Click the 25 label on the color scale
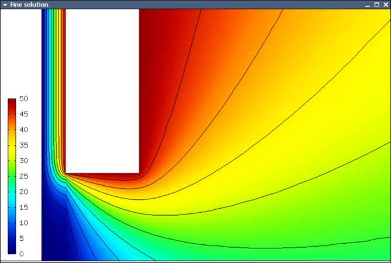Screen dimensions: 391x263 (23, 177)
